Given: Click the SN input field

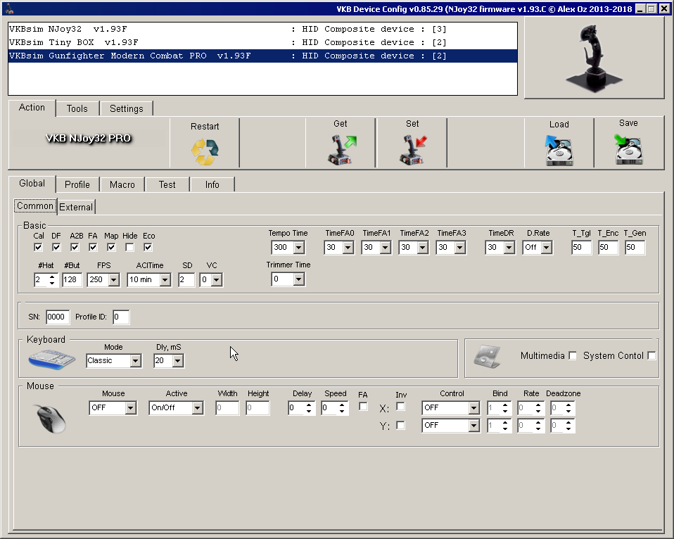Looking at the screenshot, I should 57,317.
